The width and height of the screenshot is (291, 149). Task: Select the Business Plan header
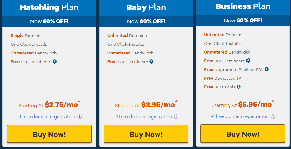(243, 7)
